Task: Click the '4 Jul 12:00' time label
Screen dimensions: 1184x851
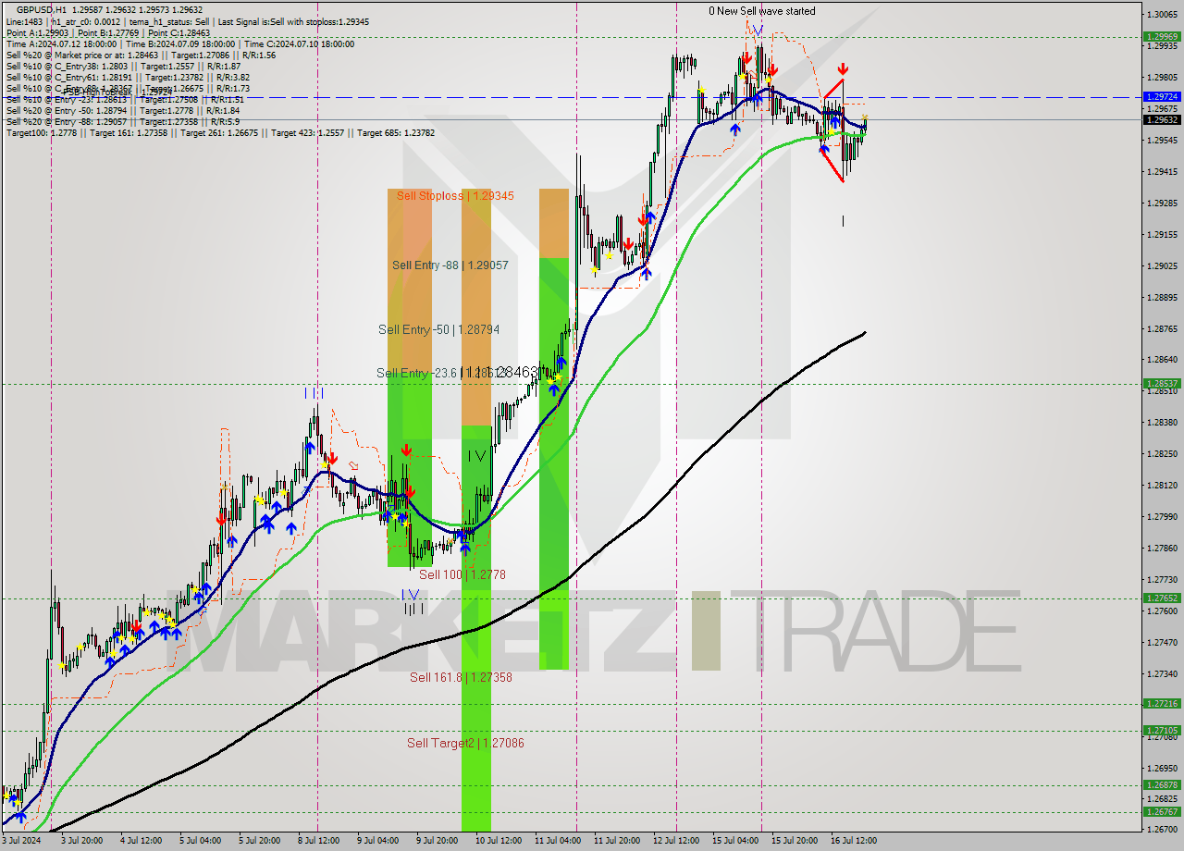Action: pyautogui.click(x=141, y=841)
